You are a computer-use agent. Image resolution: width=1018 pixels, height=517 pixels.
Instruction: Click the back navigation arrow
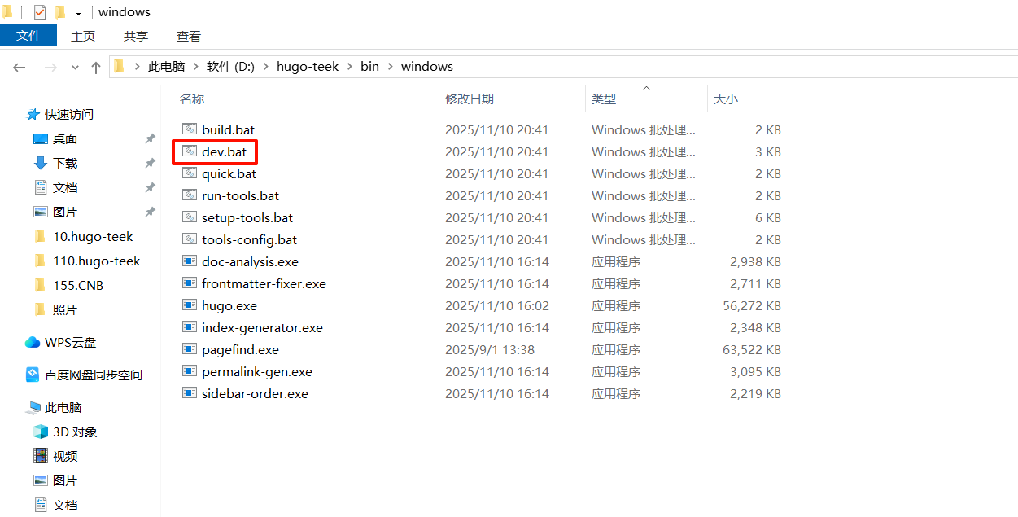point(20,67)
